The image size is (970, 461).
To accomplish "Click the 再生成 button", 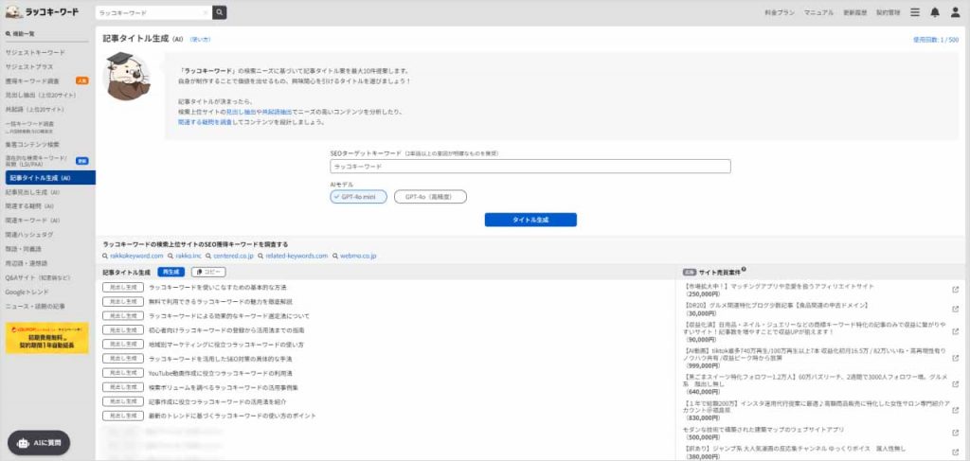I will [171, 272].
